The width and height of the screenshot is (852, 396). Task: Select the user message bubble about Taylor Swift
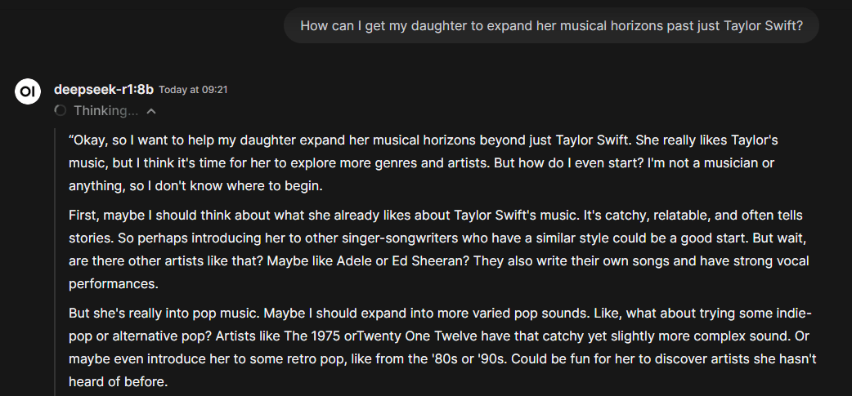(x=551, y=25)
